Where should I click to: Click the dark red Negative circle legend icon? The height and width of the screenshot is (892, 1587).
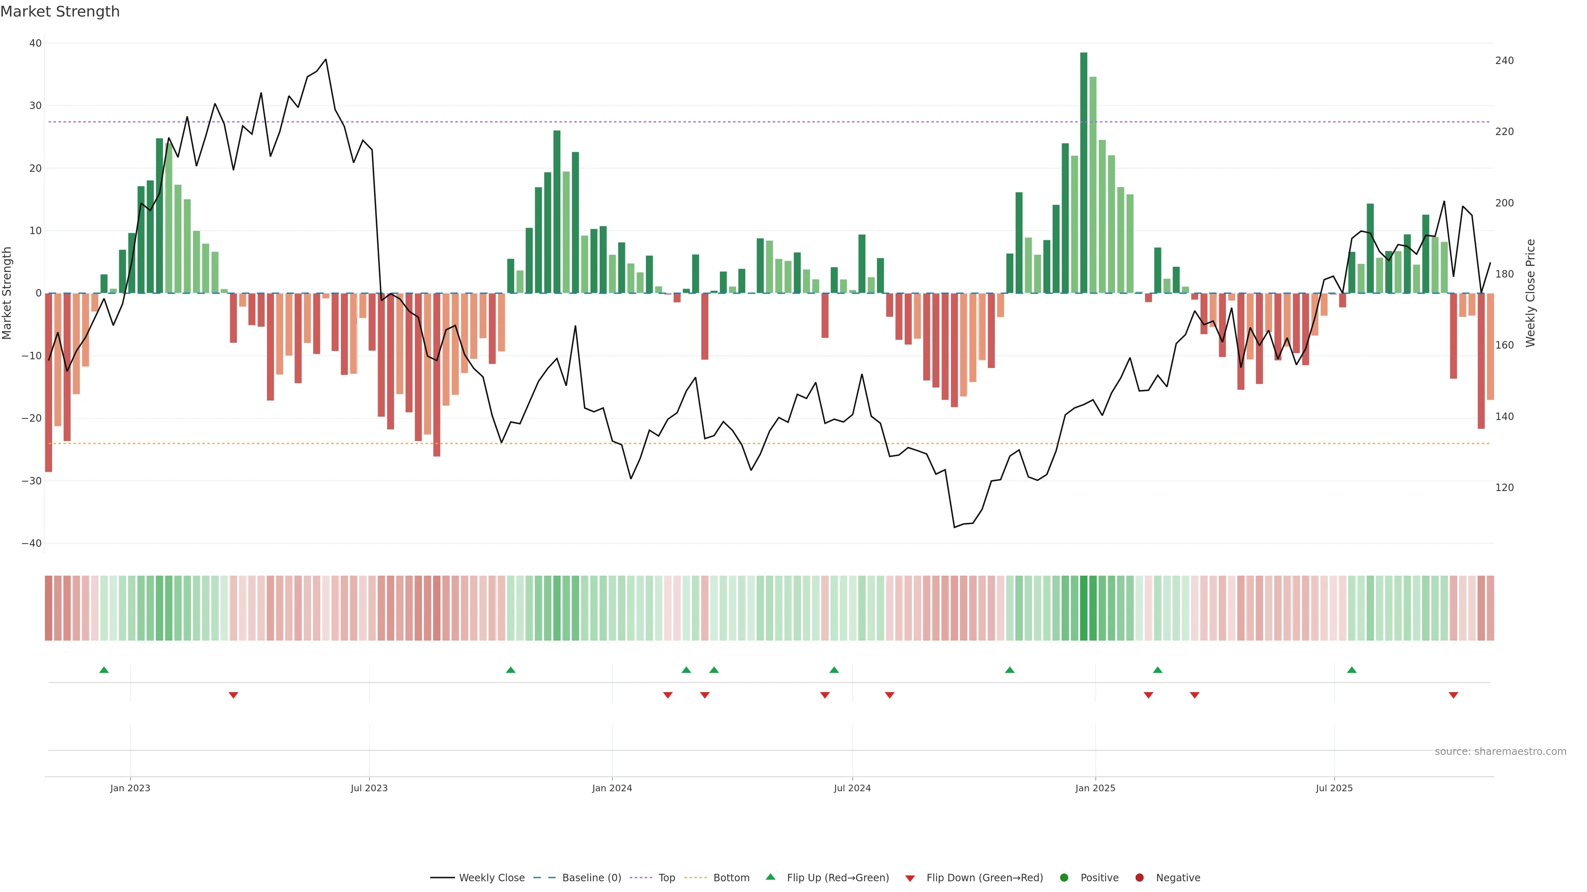(1139, 878)
